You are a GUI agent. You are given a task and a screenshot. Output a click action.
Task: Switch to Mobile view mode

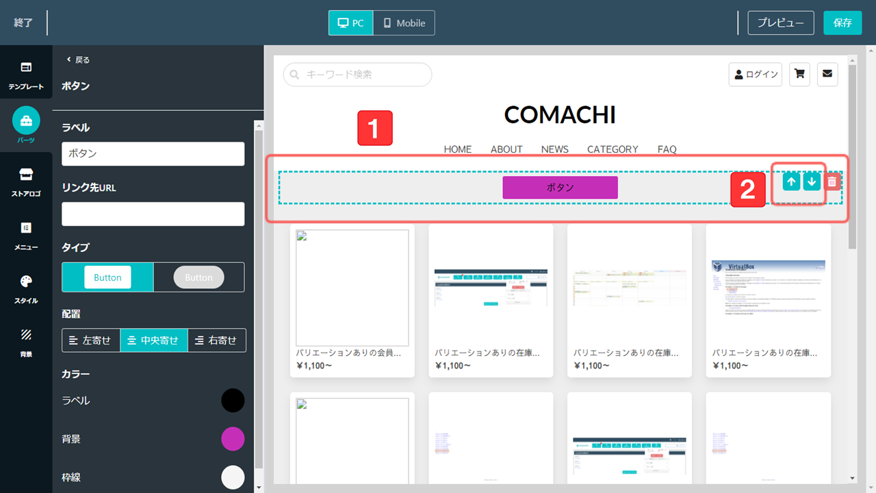coord(404,23)
